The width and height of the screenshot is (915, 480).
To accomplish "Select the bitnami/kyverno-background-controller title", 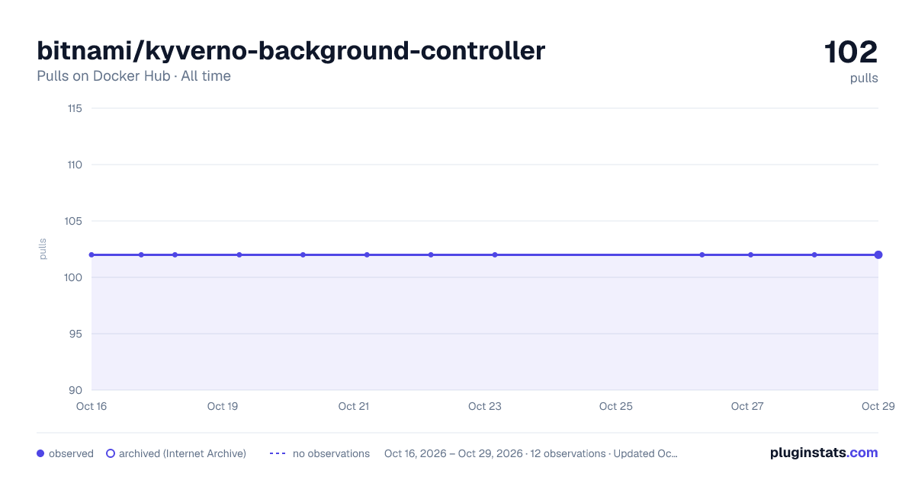I will coord(291,51).
